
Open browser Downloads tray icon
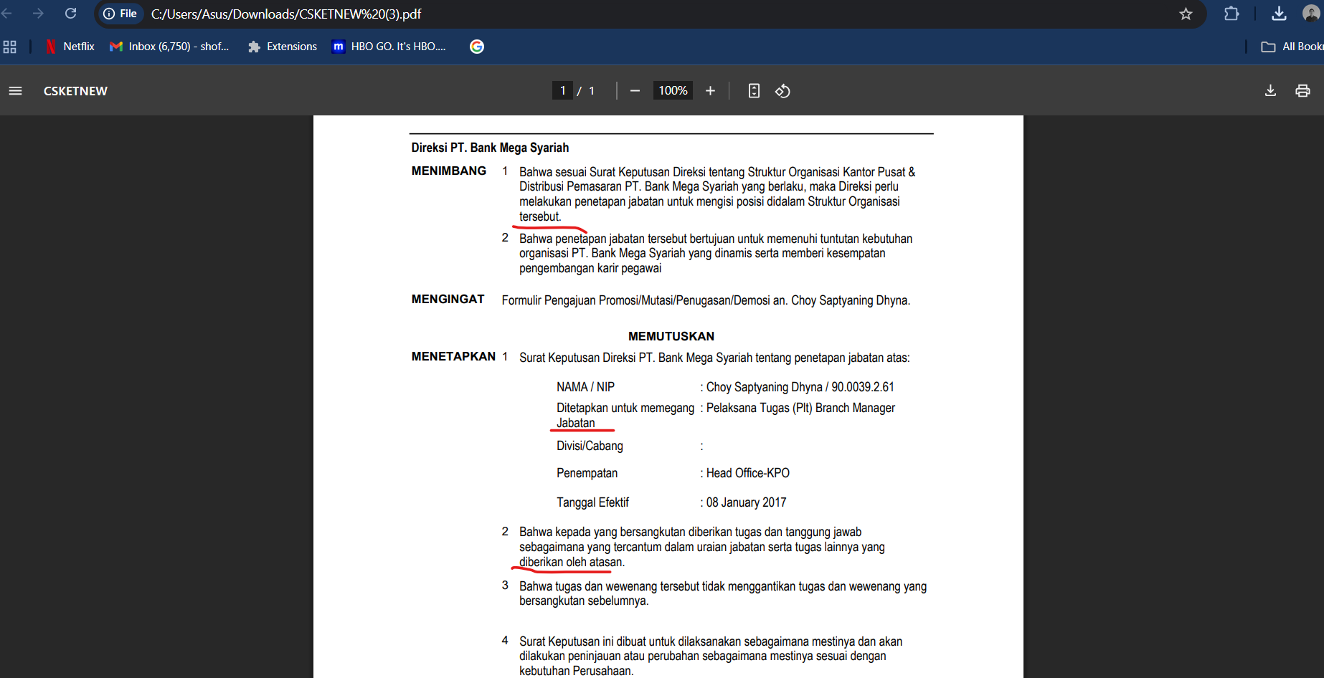pyautogui.click(x=1279, y=14)
